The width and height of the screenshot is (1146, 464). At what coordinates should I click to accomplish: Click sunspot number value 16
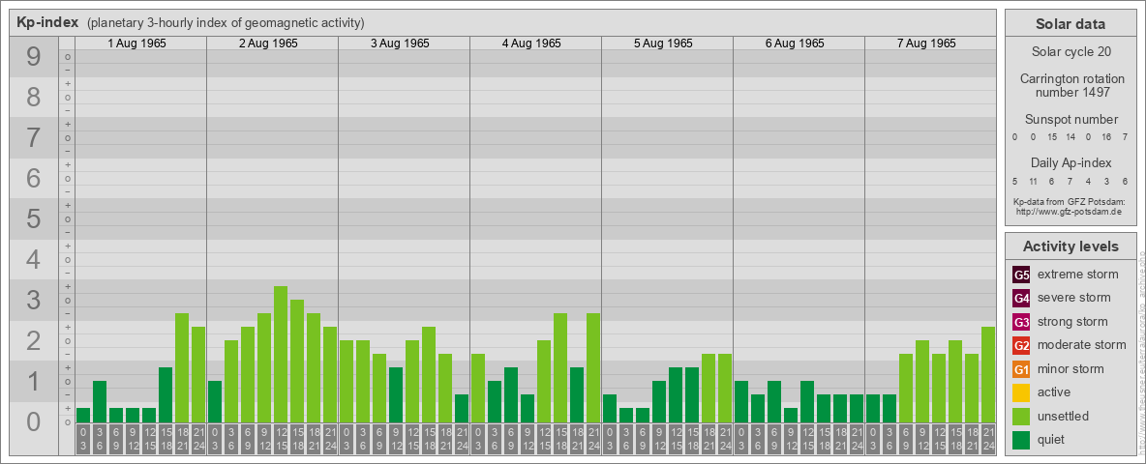coord(1107,137)
